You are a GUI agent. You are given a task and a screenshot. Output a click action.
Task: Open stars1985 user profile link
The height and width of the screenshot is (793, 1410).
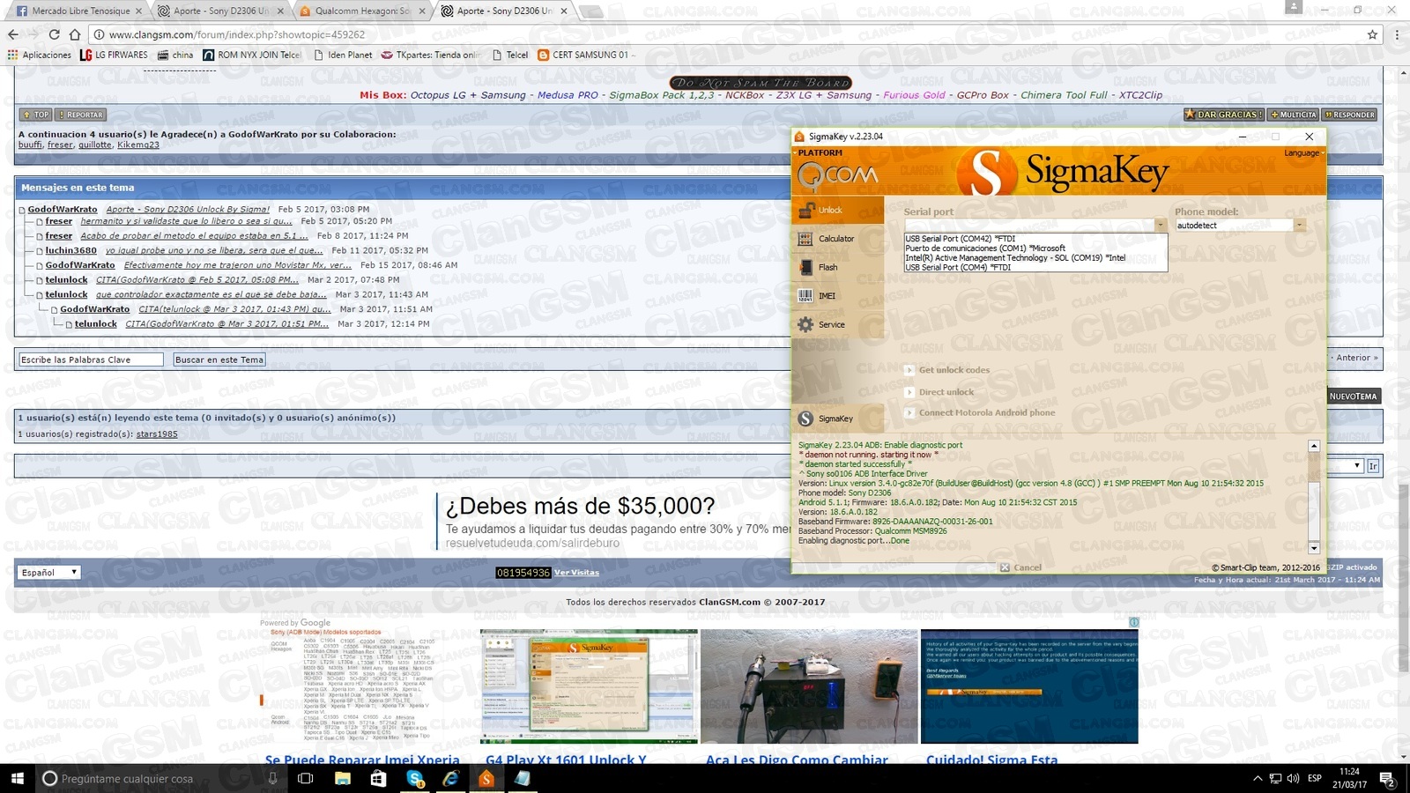[x=157, y=434]
